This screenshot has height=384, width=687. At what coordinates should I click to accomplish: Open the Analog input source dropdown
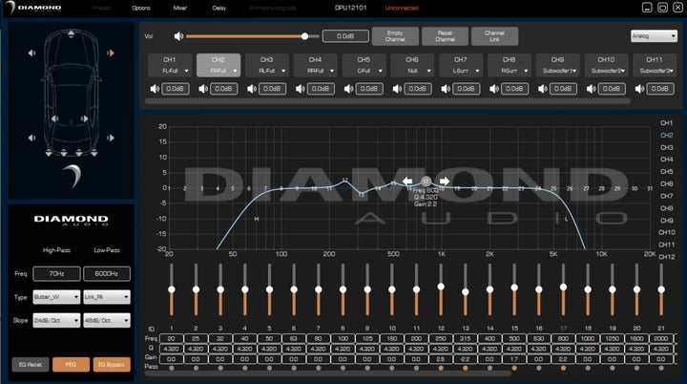click(x=654, y=36)
